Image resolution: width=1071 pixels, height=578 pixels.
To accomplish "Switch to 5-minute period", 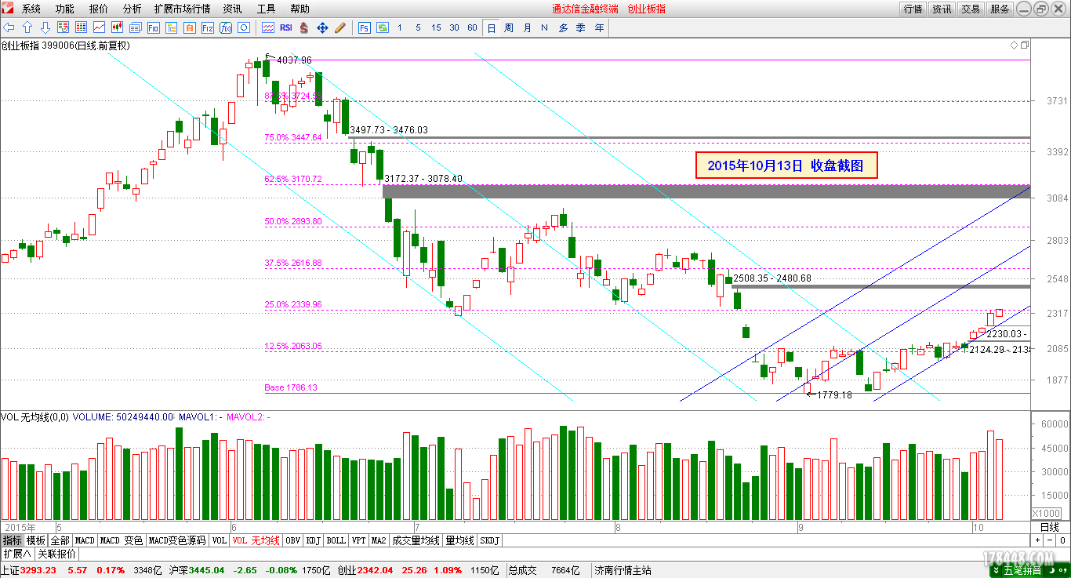I will (418, 27).
